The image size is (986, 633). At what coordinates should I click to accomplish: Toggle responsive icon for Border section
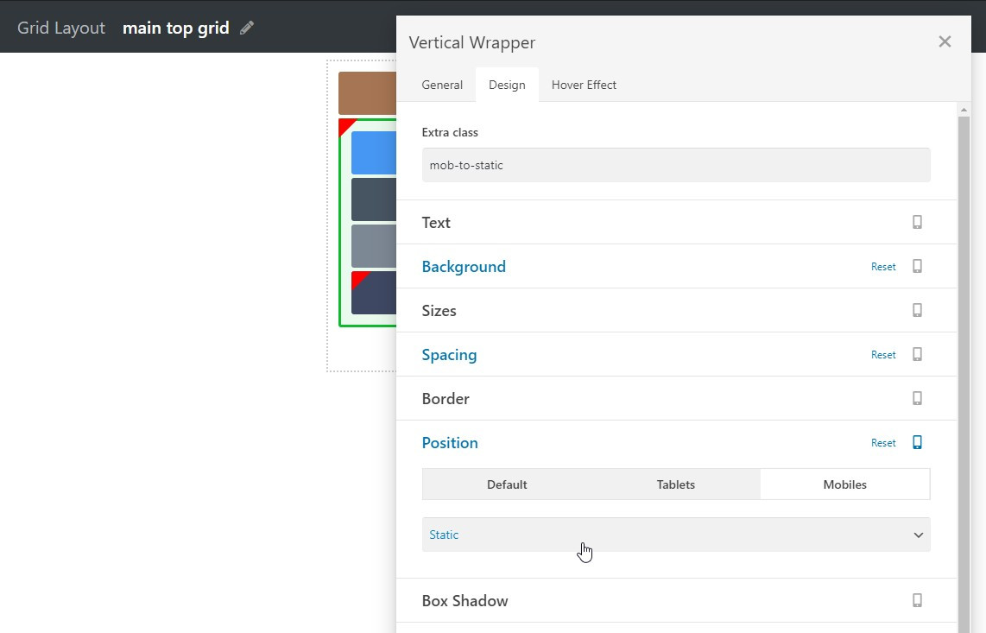(918, 398)
